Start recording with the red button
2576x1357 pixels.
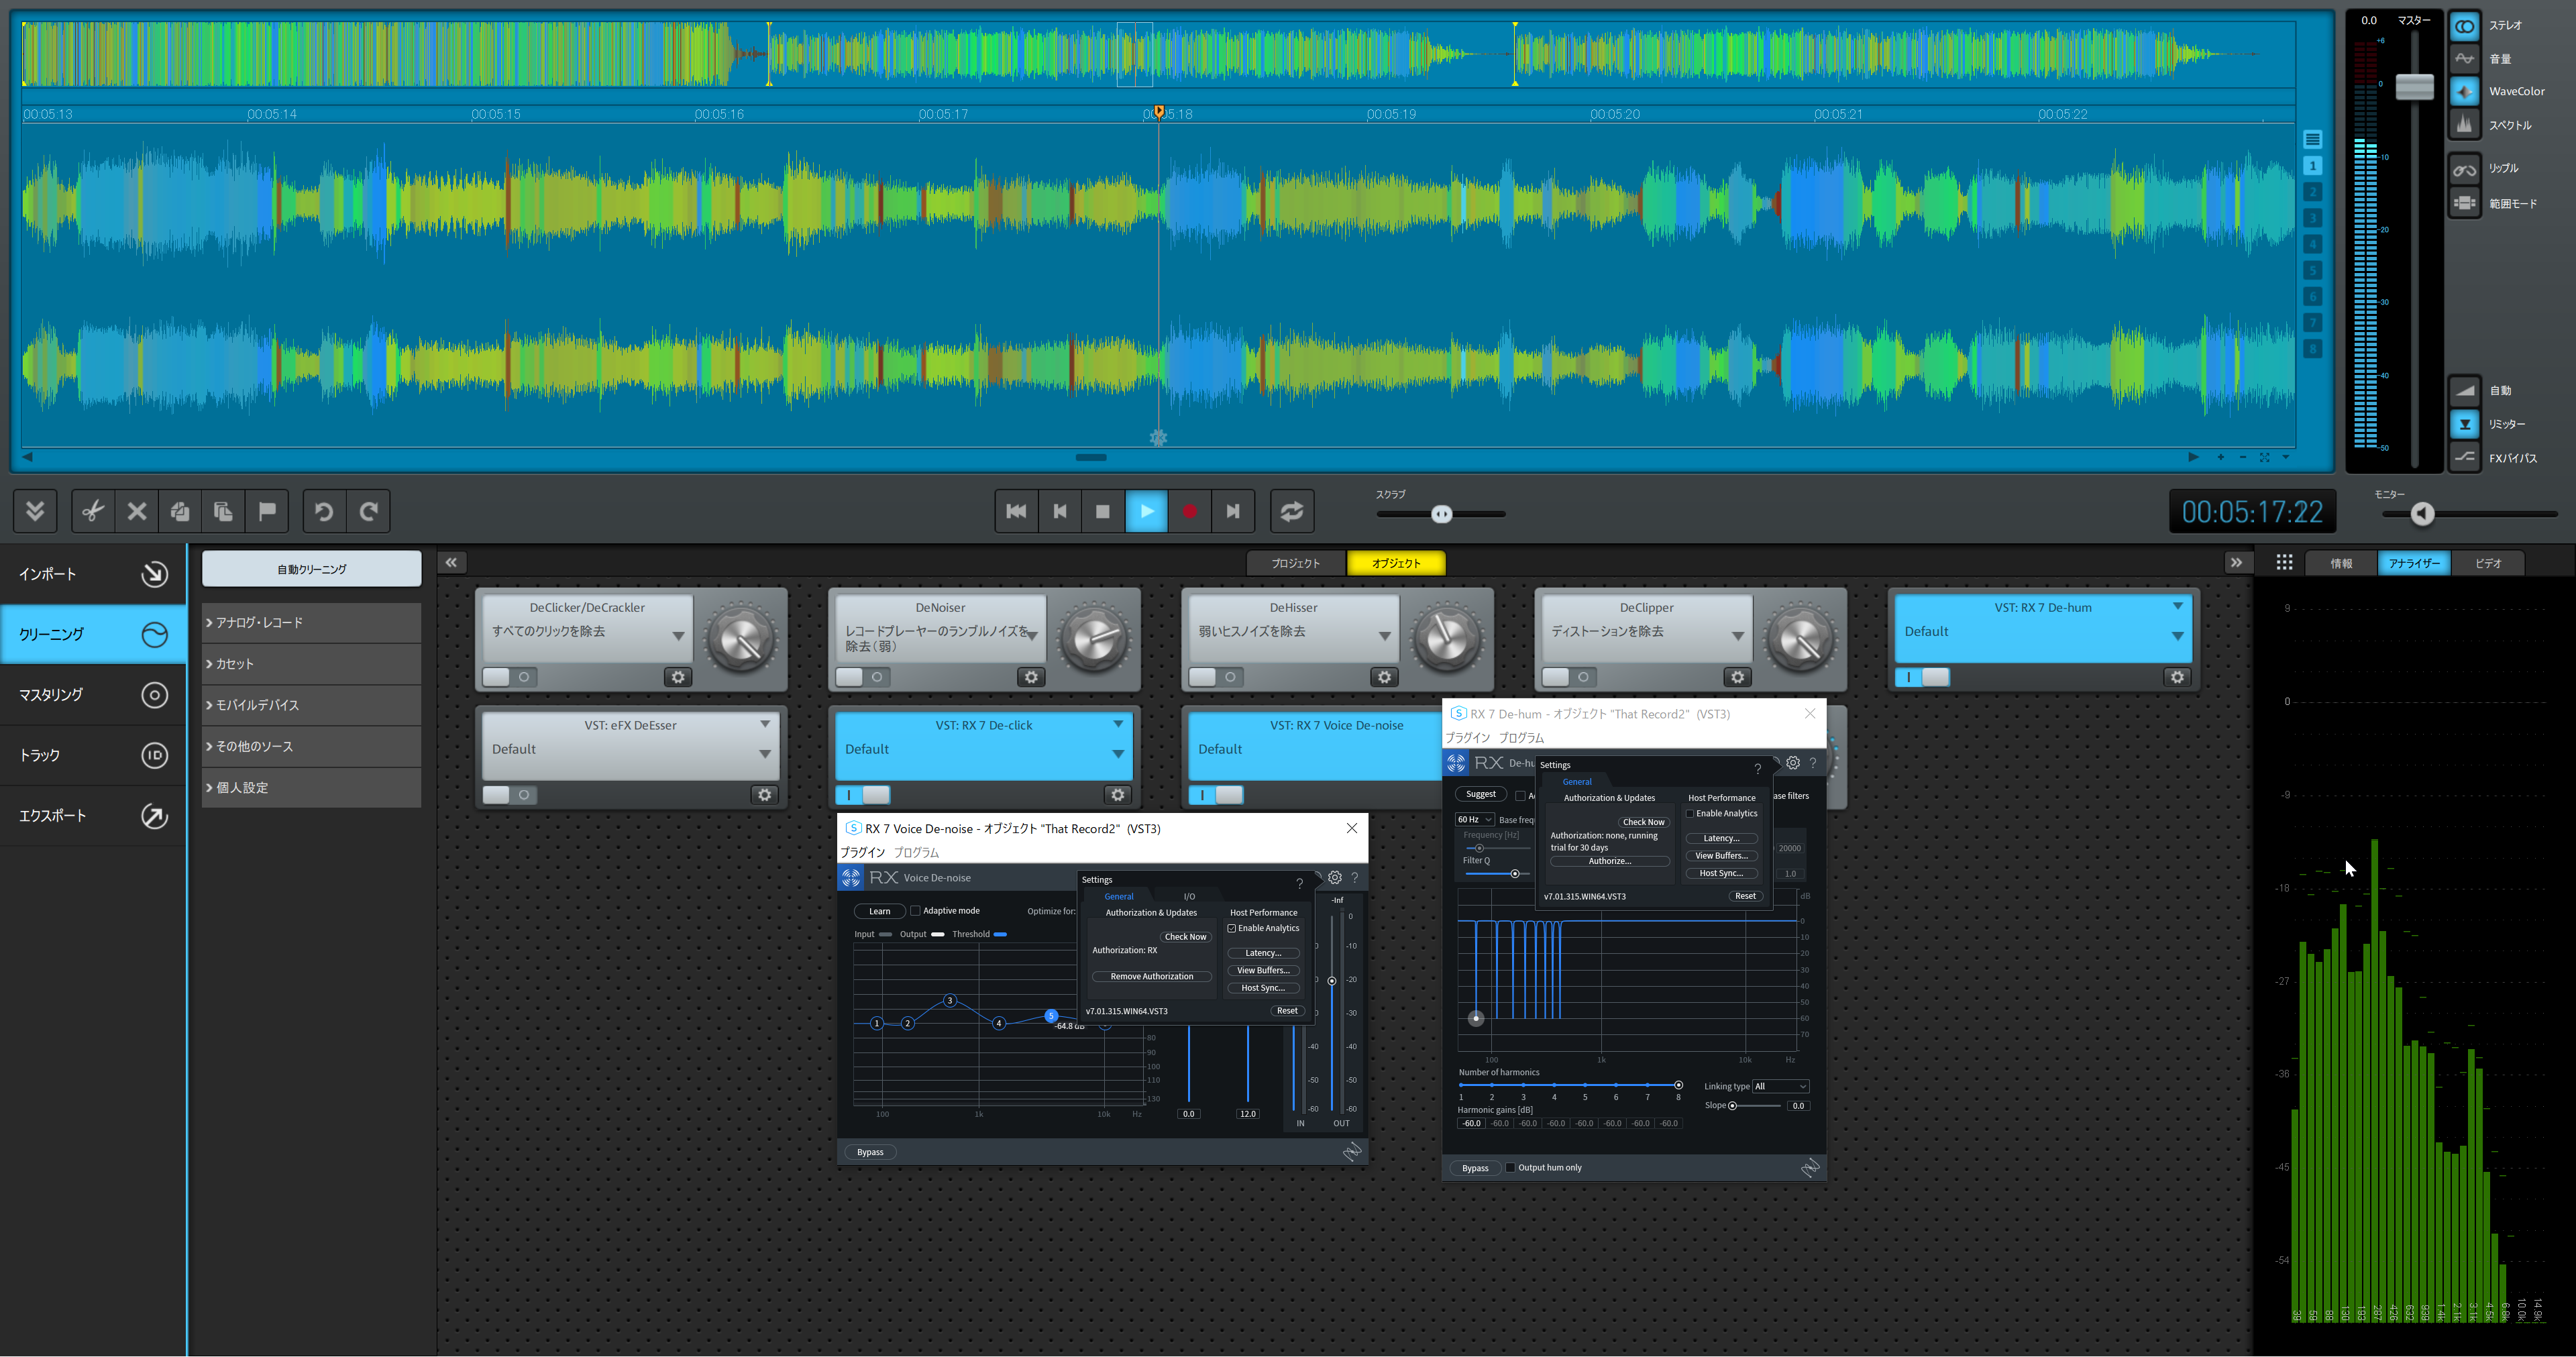[1189, 511]
